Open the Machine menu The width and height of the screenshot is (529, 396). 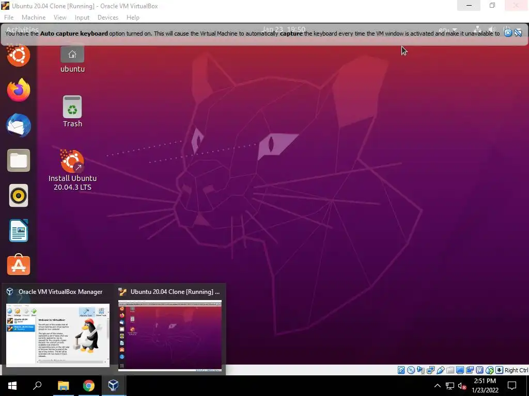[34, 18]
